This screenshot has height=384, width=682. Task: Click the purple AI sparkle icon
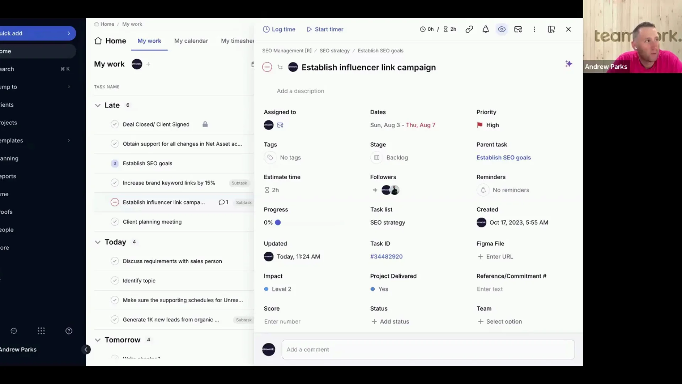tap(569, 64)
